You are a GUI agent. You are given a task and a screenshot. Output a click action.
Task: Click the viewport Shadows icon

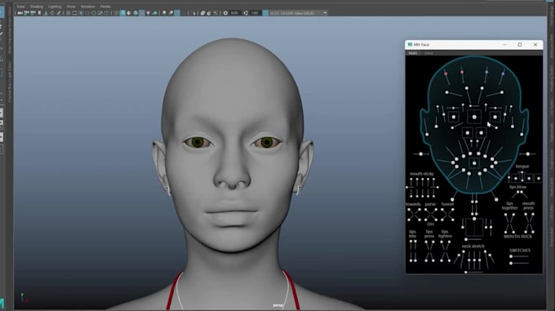click(154, 13)
